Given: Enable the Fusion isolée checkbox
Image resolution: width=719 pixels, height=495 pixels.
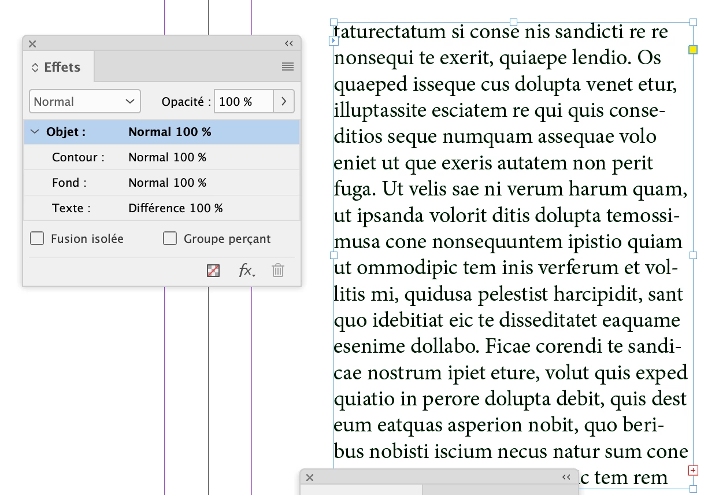Looking at the screenshot, I should tap(37, 238).
